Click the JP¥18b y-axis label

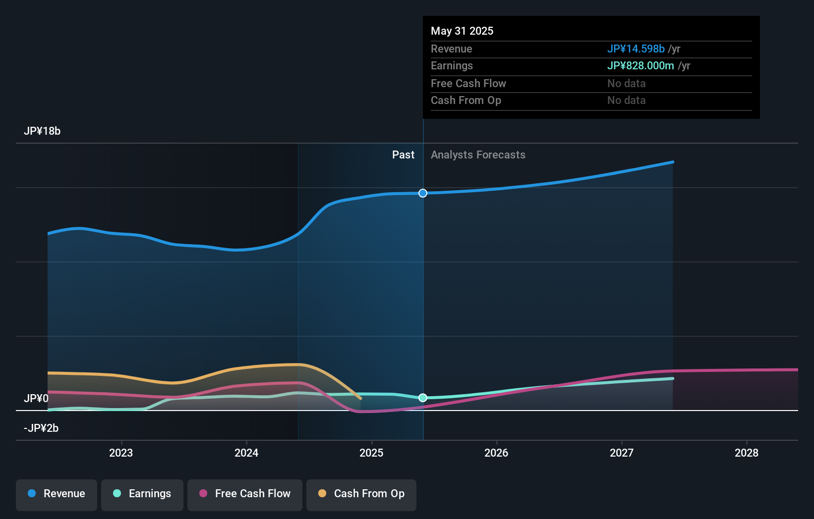point(42,131)
